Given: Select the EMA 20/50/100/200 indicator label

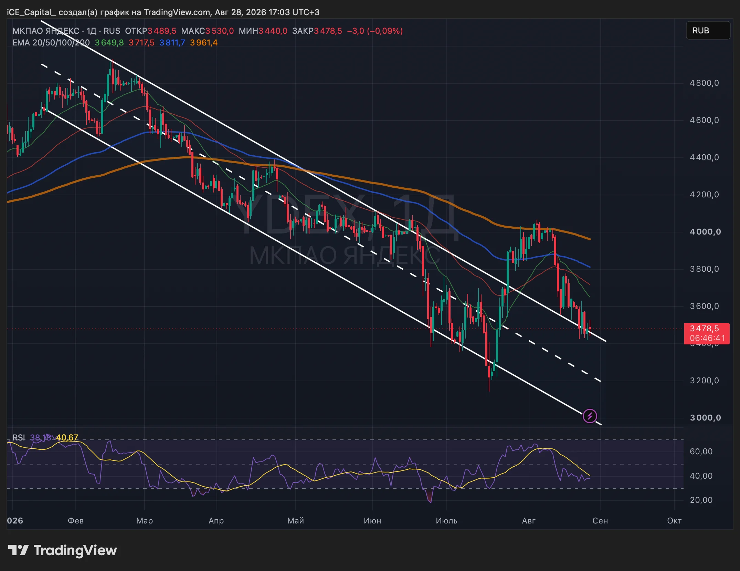Looking at the screenshot, I should point(51,43).
